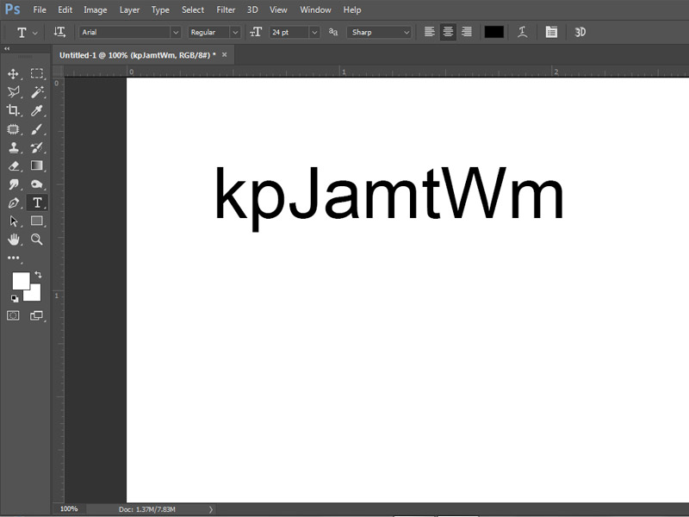Open the Select menu
The image size is (689, 517).
193,9
